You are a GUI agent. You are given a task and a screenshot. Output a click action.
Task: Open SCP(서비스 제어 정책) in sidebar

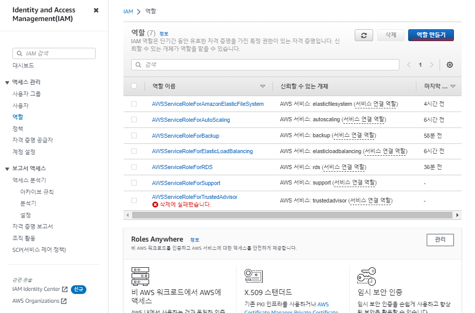39,250
